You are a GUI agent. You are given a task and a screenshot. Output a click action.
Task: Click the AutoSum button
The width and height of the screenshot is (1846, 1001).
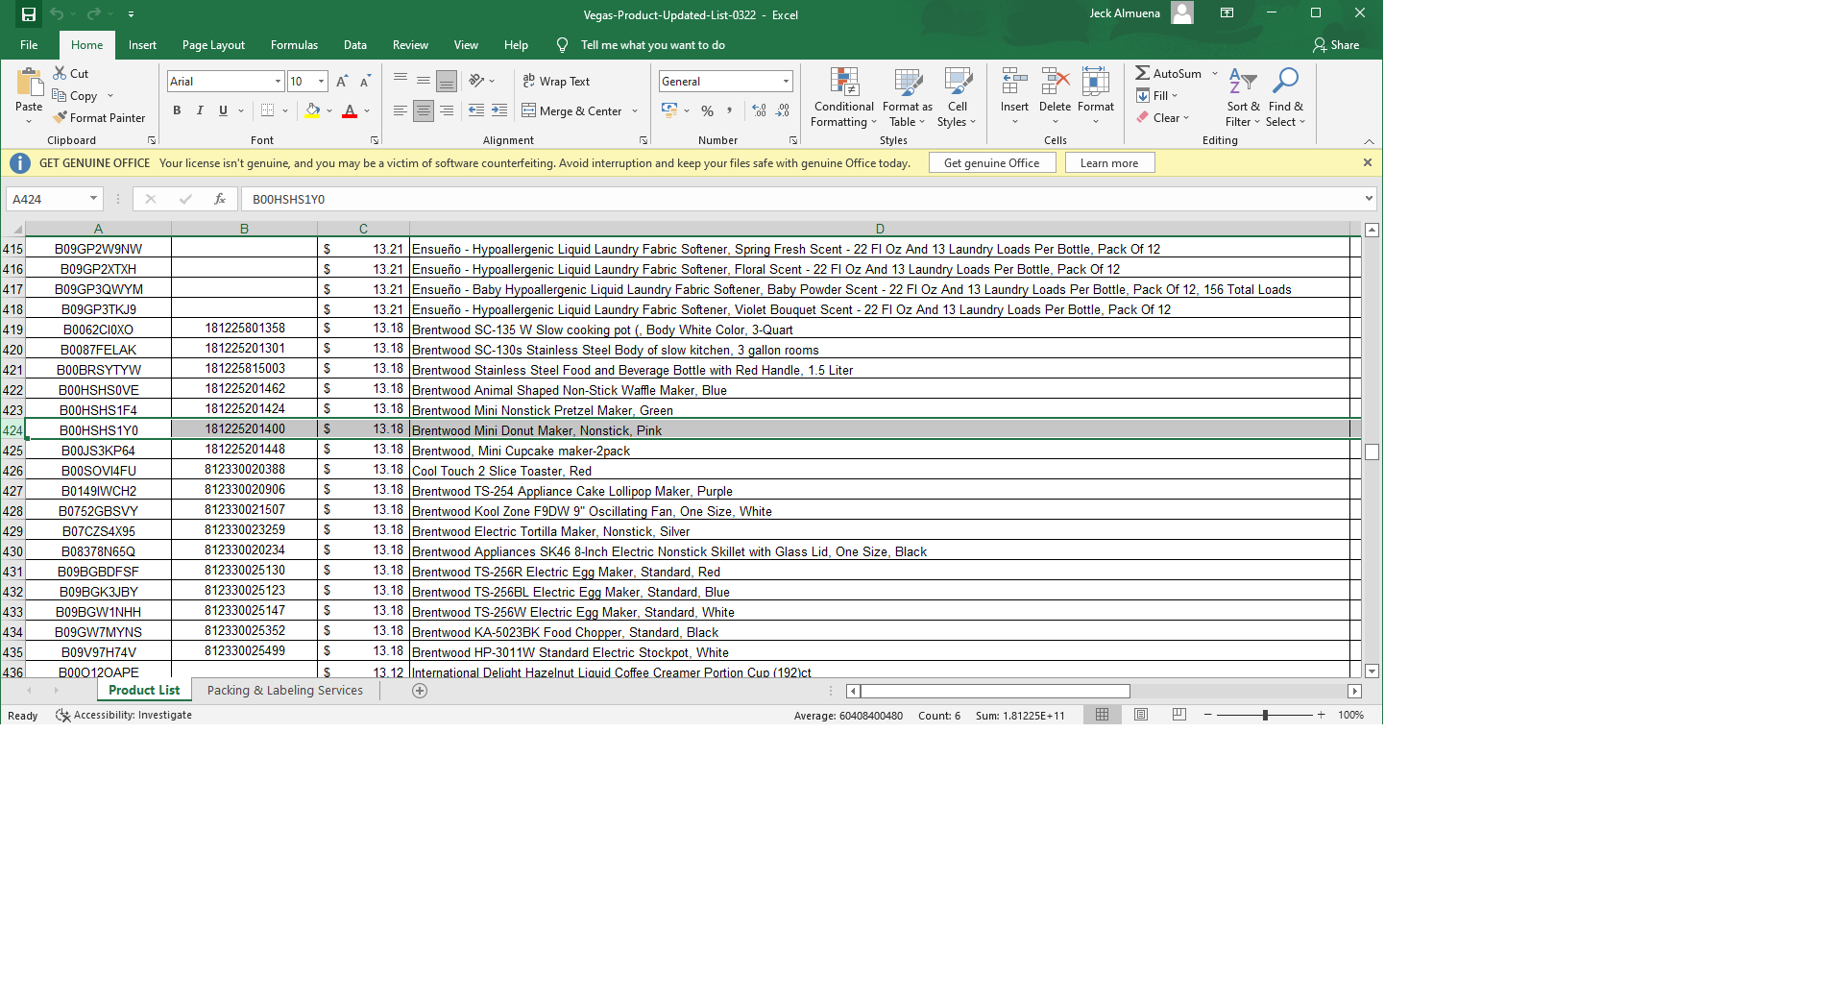tap(1169, 73)
